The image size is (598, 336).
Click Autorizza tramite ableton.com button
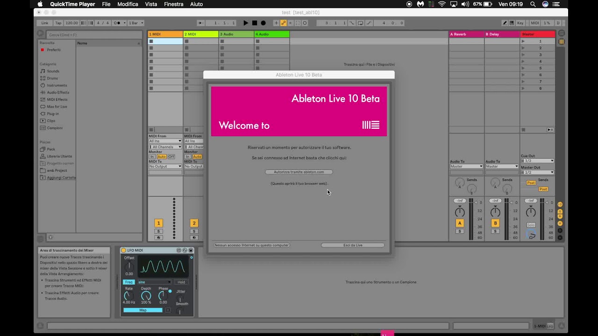pos(299,172)
